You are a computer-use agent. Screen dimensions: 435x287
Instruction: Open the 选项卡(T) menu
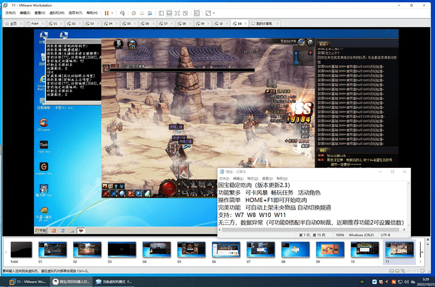75,13
